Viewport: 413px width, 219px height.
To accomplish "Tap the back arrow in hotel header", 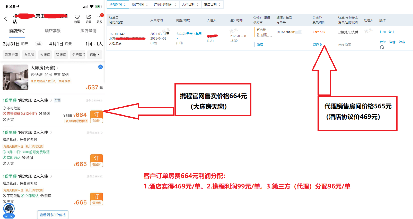I will click(6, 19).
